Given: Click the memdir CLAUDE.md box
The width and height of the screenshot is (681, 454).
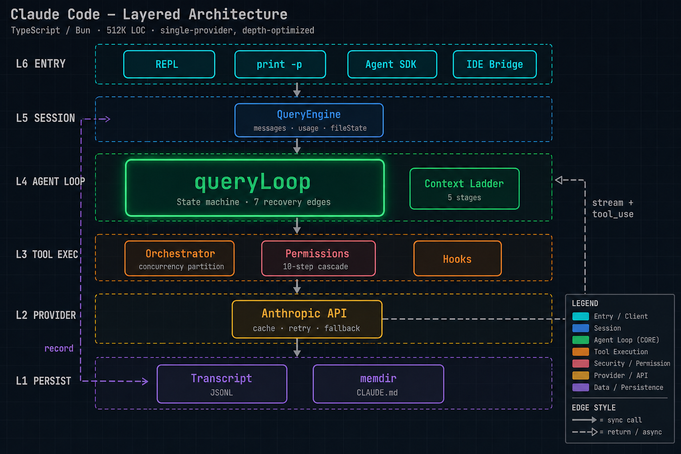Looking at the screenshot, I should tap(379, 384).
